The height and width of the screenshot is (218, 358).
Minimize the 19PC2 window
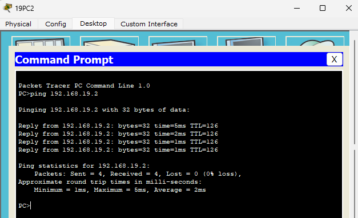coord(297,8)
